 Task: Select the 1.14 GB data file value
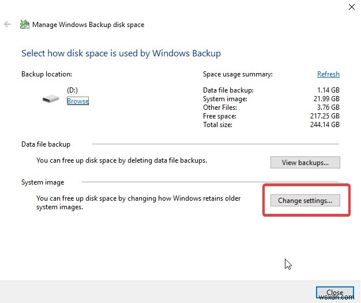(x=328, y=90)
